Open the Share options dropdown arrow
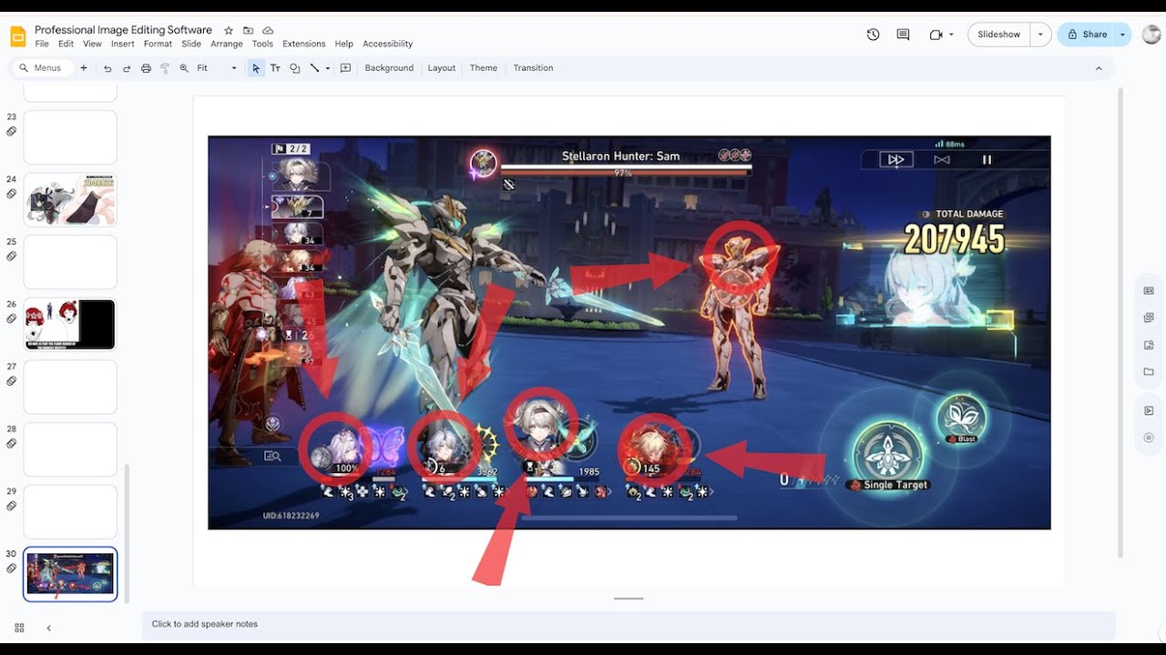This screenshot has width=1166, height=655. click(1122, 35)
